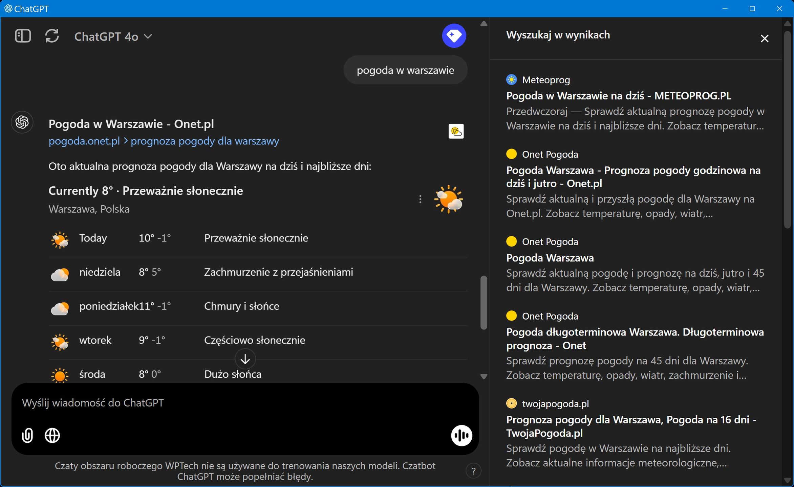Image resolution: width=794 pixels, height=487 pixels.
Task: Click the results panel scrollbar thumb
Action: [x=788, y=130]
